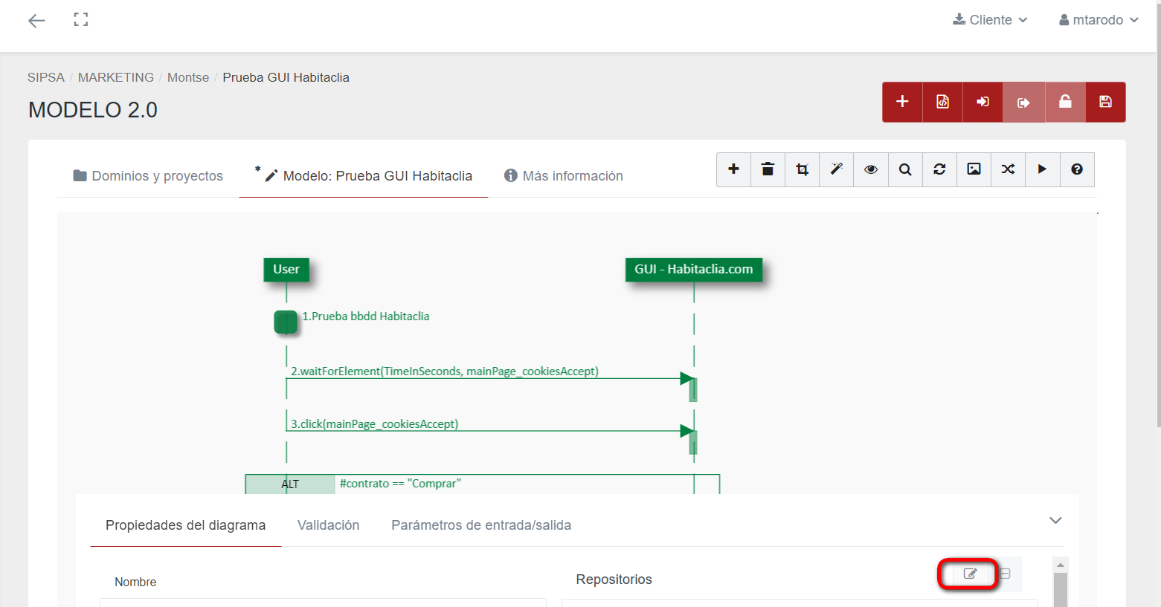Viewport: 1161px width, 607px height.
Task: Open the Cliente dropdown menu
Action: click(x=990, y=20)
